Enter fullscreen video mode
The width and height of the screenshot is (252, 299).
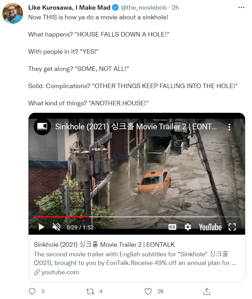[232, 227]
